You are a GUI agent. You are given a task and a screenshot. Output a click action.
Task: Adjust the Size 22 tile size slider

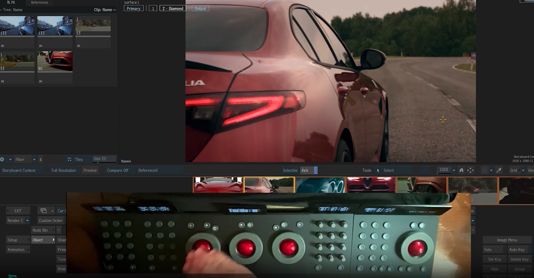tap(104, 159)
